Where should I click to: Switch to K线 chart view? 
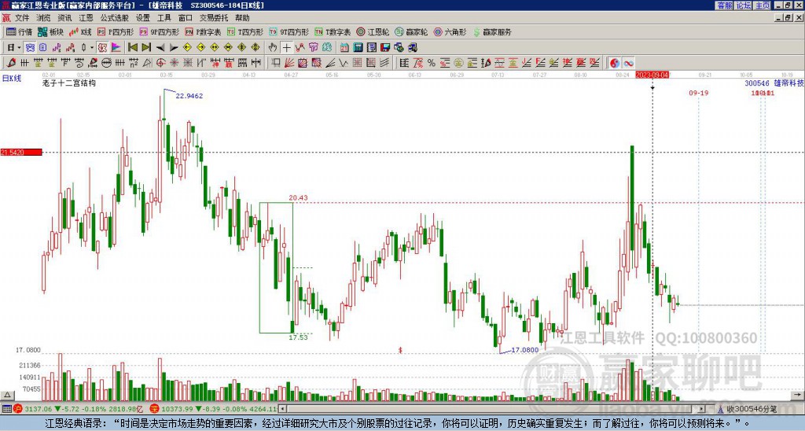[x=81, y=32]
